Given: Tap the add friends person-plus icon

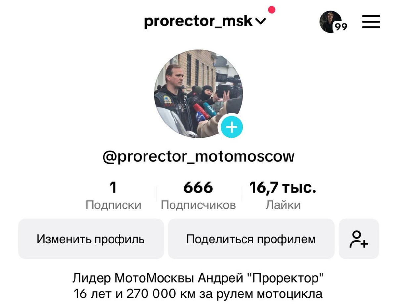Looking at the screenshot, I should click(x=359, y=239).
